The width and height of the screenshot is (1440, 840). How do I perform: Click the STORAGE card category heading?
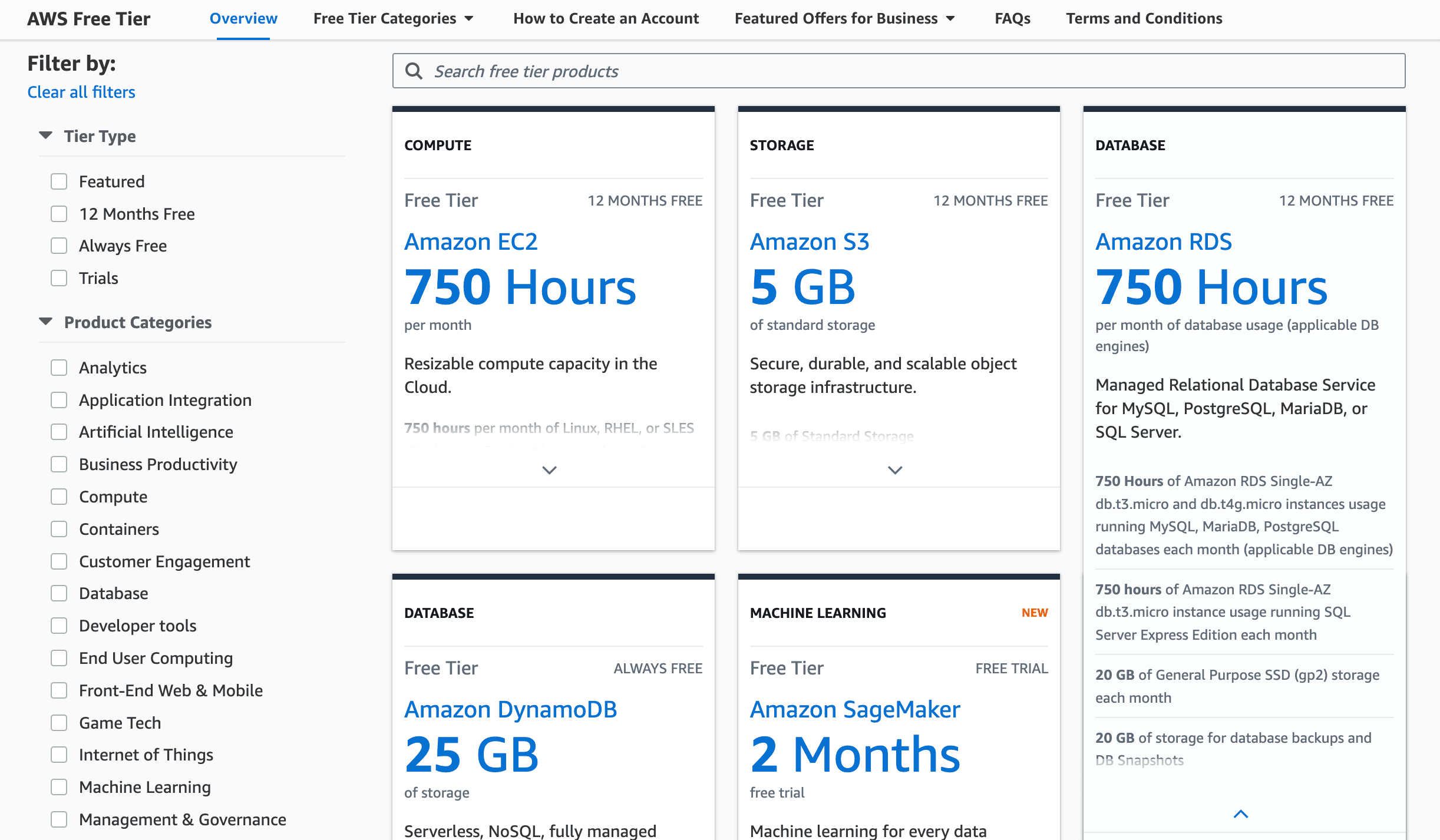pos(782,145)
